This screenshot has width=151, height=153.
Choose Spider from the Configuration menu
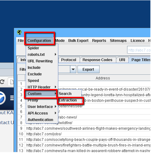click(x=42, y=48)
